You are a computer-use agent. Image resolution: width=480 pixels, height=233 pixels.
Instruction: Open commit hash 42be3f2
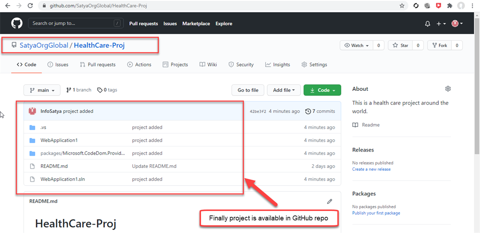(258, 111)
